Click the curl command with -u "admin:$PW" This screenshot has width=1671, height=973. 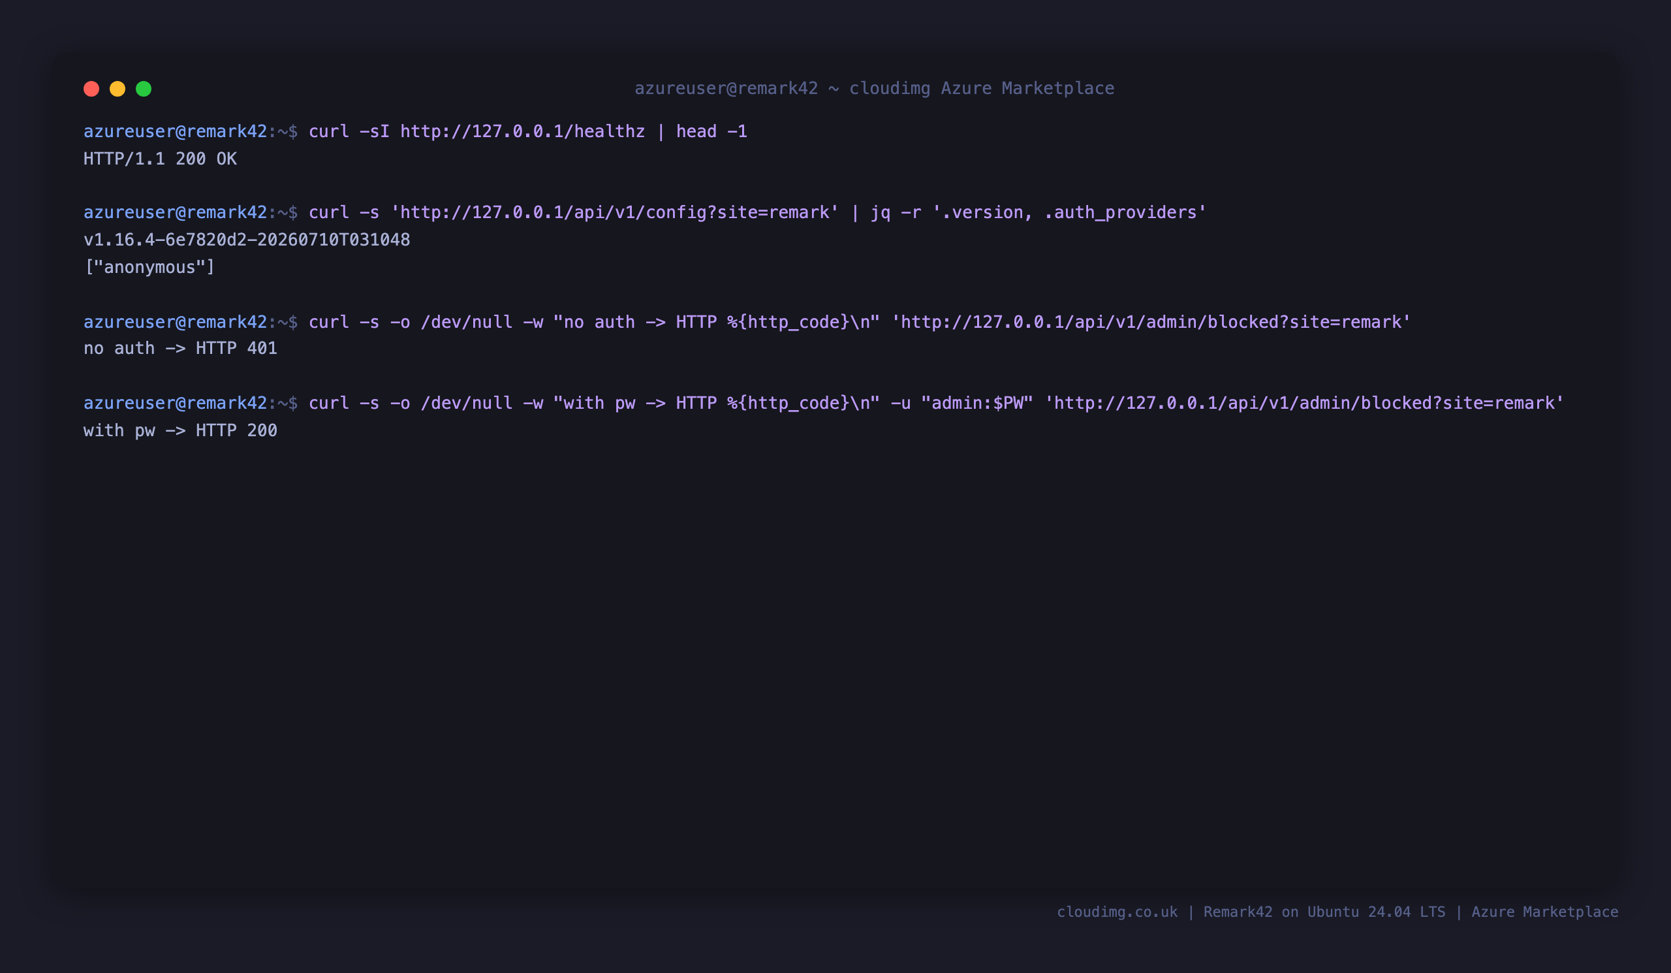pos(936,404)
